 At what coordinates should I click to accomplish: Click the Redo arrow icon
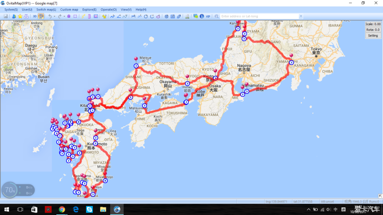[60, 16]
